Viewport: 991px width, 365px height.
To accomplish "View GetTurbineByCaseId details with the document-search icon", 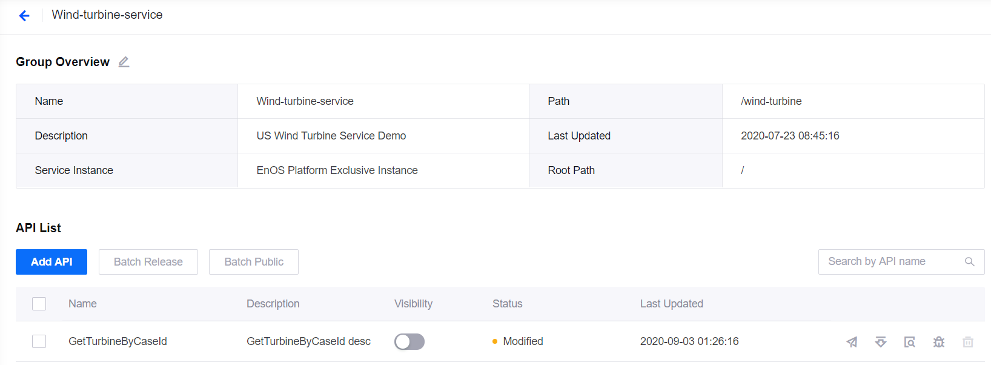I will 909,342.
